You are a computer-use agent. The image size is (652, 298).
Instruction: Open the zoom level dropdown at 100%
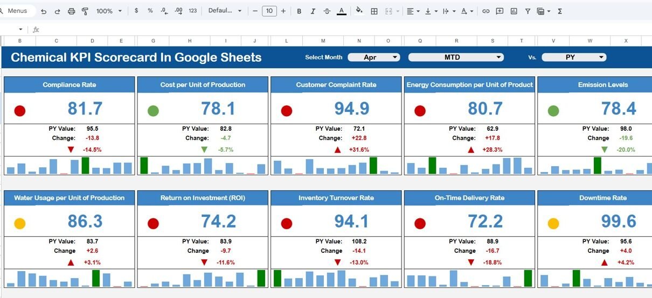[108, 11]
